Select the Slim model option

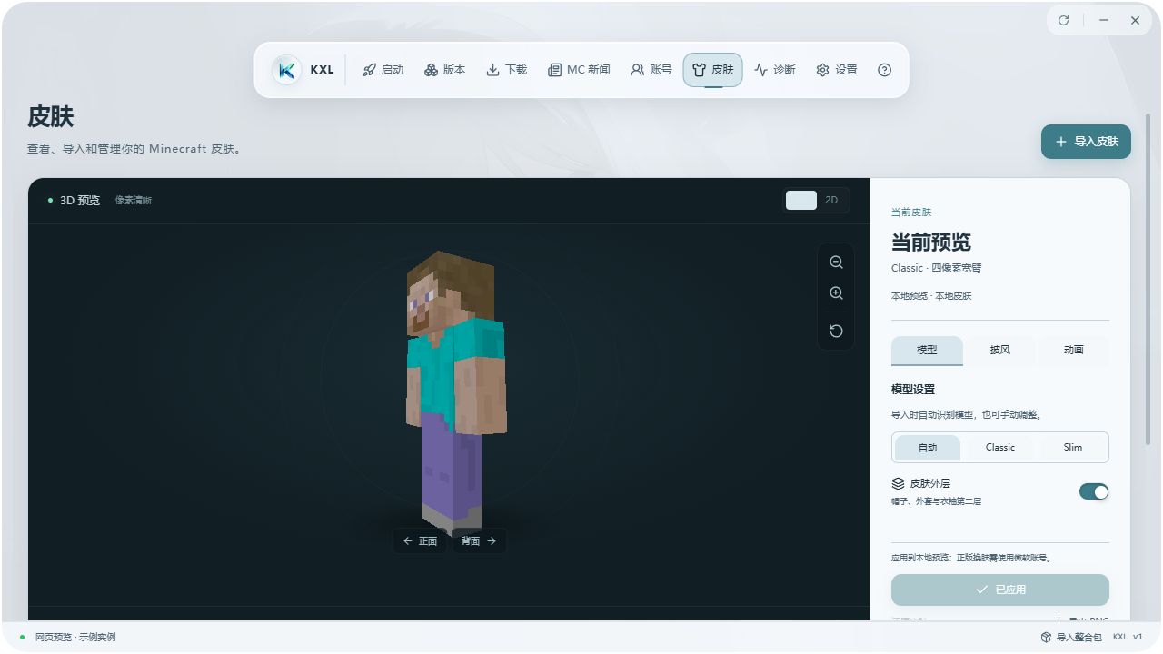(1073, 447)
